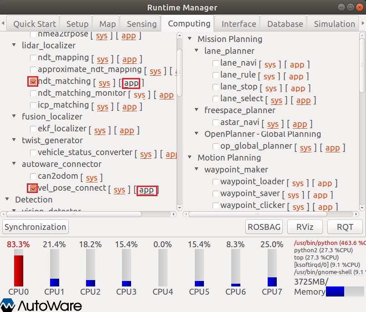Tick vehicle_status_converter checkbox

pos(33,153)
